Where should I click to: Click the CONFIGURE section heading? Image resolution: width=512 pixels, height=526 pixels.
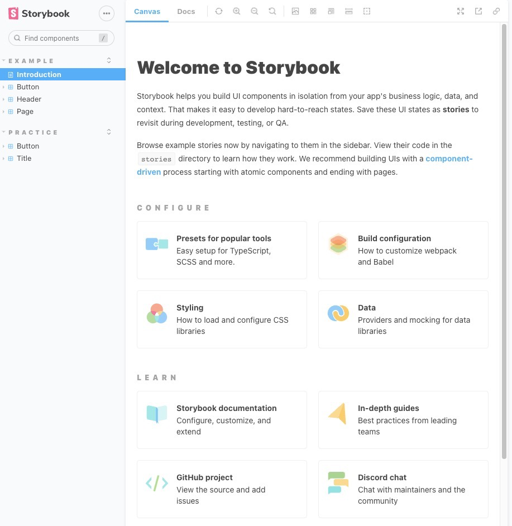174,208
